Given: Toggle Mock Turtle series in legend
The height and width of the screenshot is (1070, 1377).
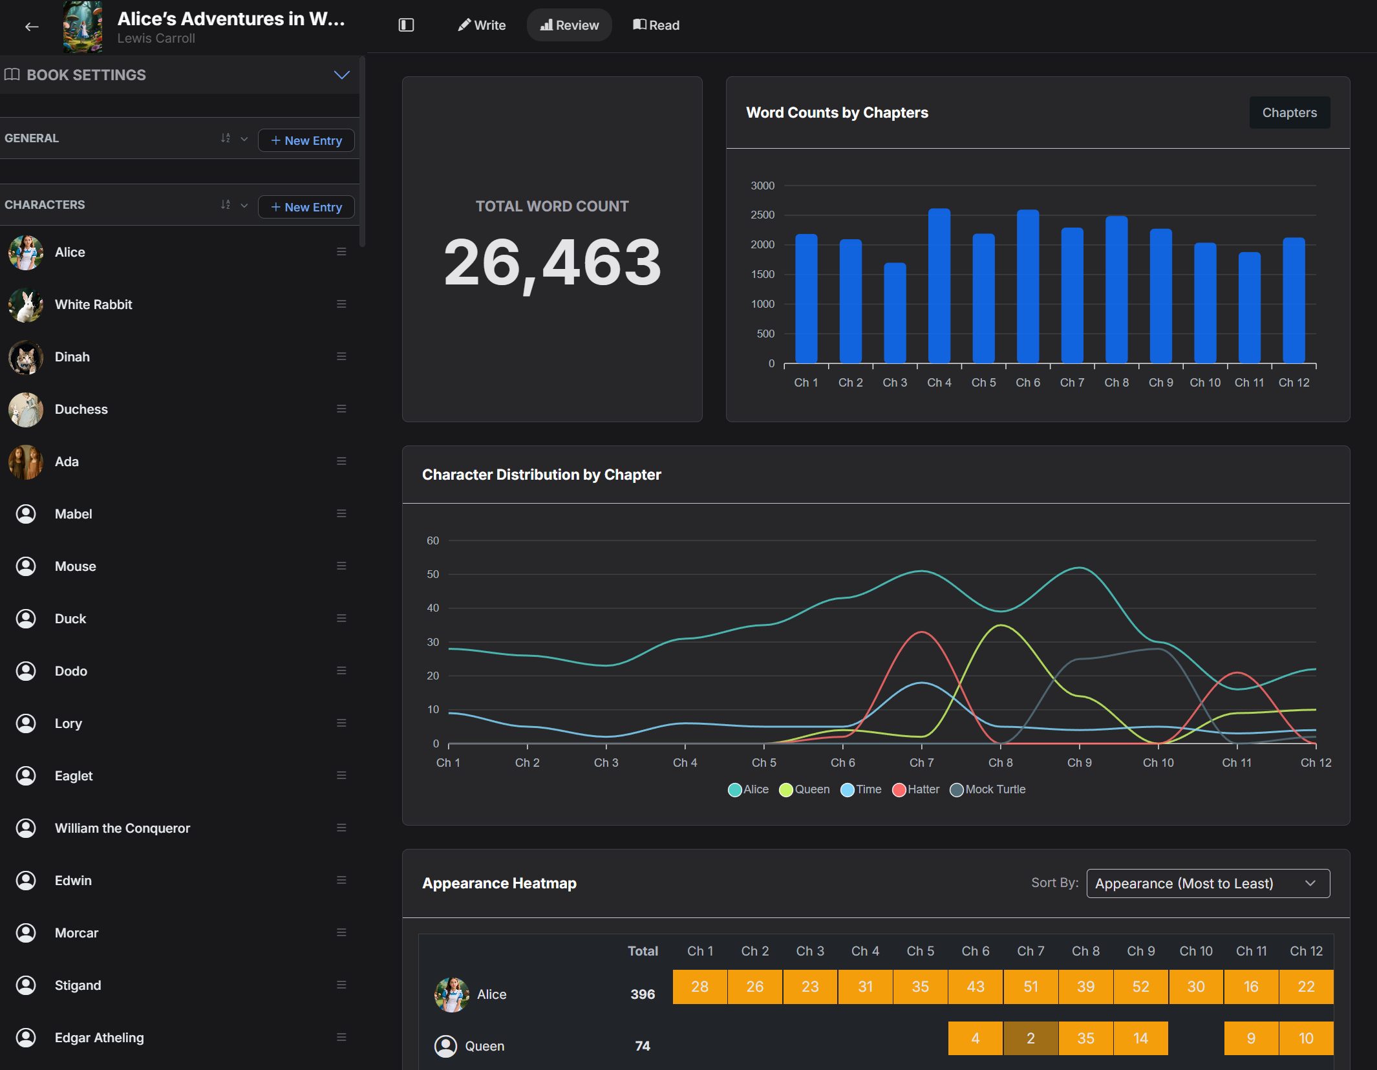Looking at the screenshot, I should (x=988, y=789).
